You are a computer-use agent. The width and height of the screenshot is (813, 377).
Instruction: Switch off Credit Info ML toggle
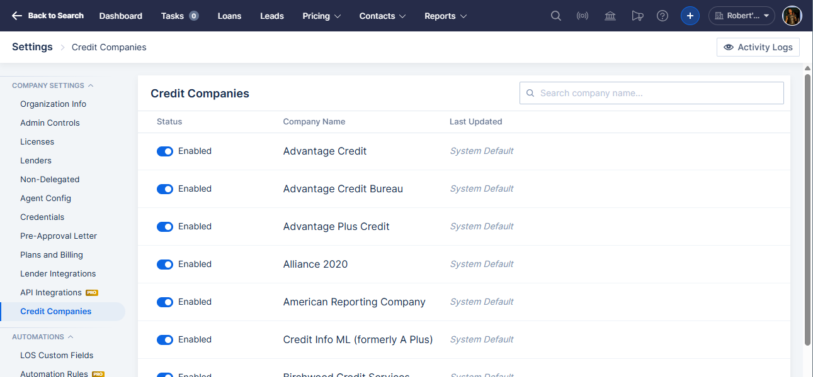point(165,340)
